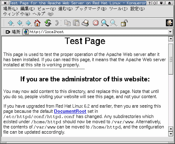Follow the DocumentRoot link
175x144 pixels.
70,111
